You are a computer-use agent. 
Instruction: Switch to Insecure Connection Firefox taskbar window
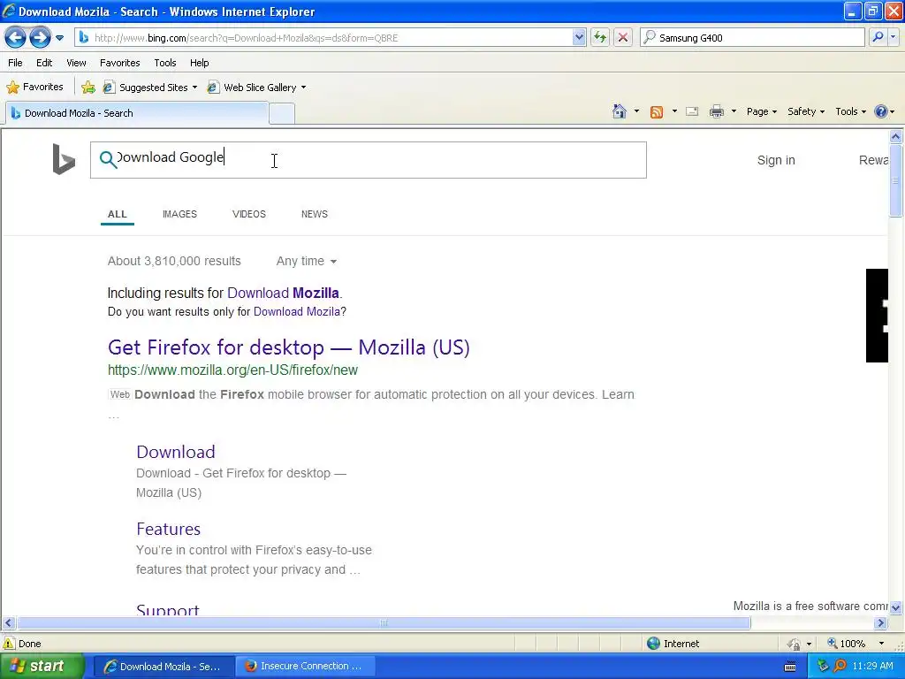point(306,667)
